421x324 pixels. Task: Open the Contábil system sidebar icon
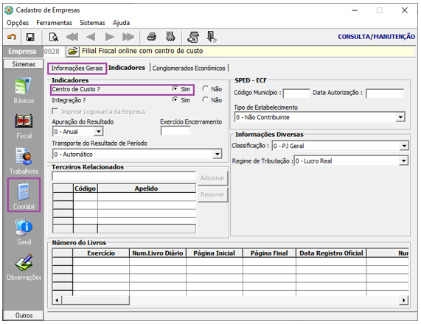[x=24, y=195]
